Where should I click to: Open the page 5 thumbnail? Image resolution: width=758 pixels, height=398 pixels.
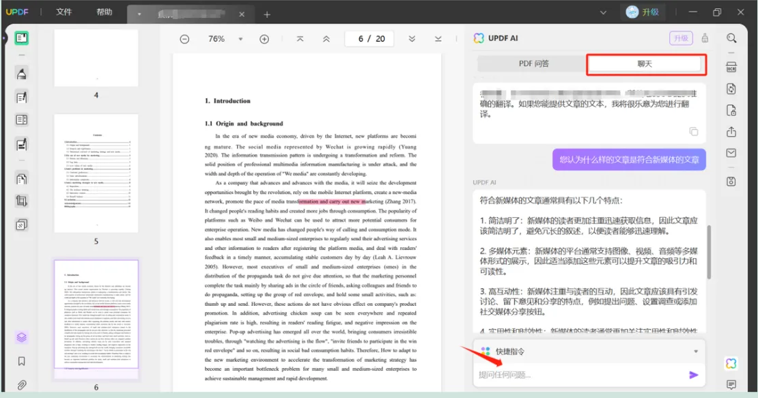coord(96,173)
